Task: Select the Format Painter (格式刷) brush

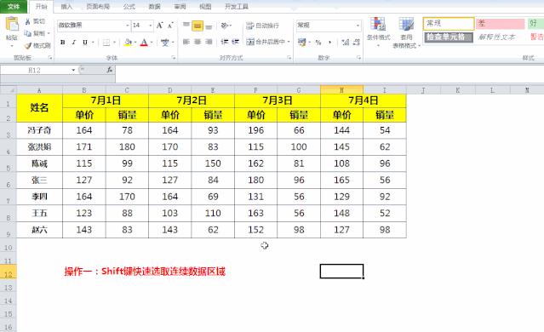Action: pyautogui.click(x=37, y=45)
